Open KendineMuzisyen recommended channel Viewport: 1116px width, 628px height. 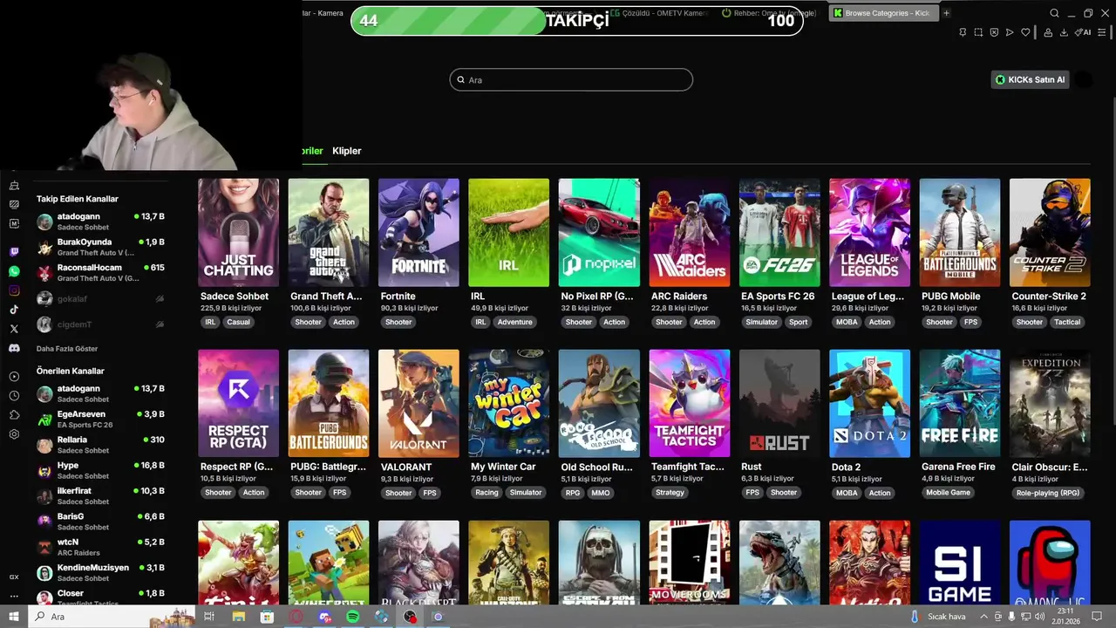point(101,573)
